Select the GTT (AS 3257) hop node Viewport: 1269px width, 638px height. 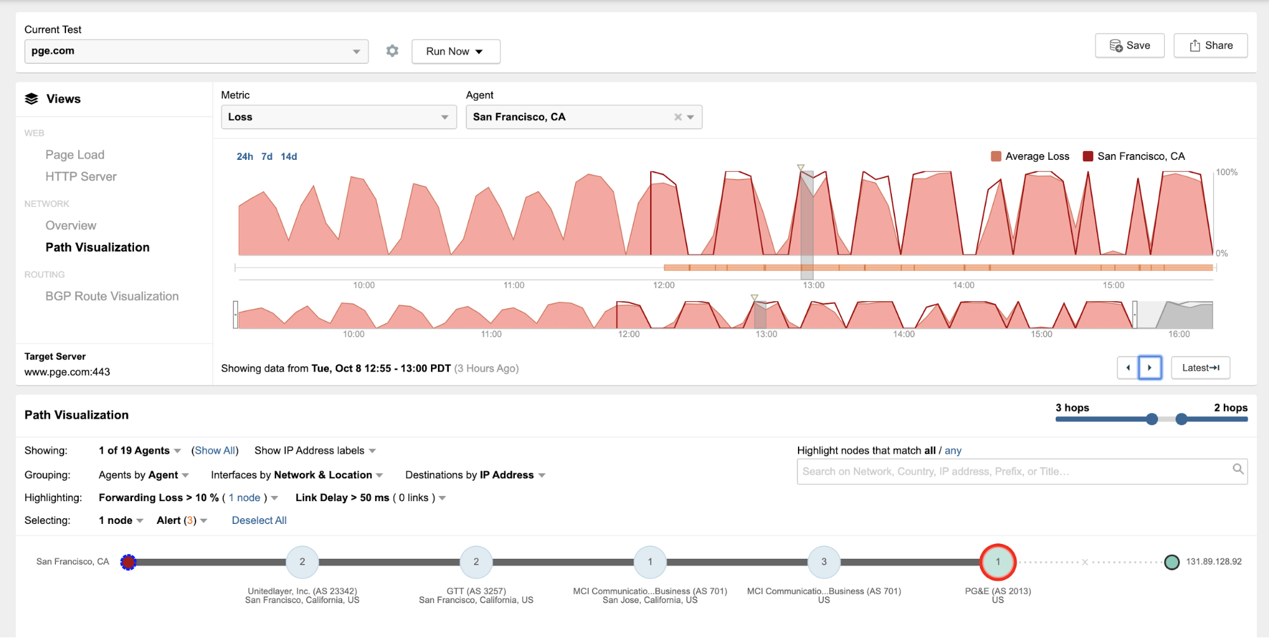coord(476,562)
